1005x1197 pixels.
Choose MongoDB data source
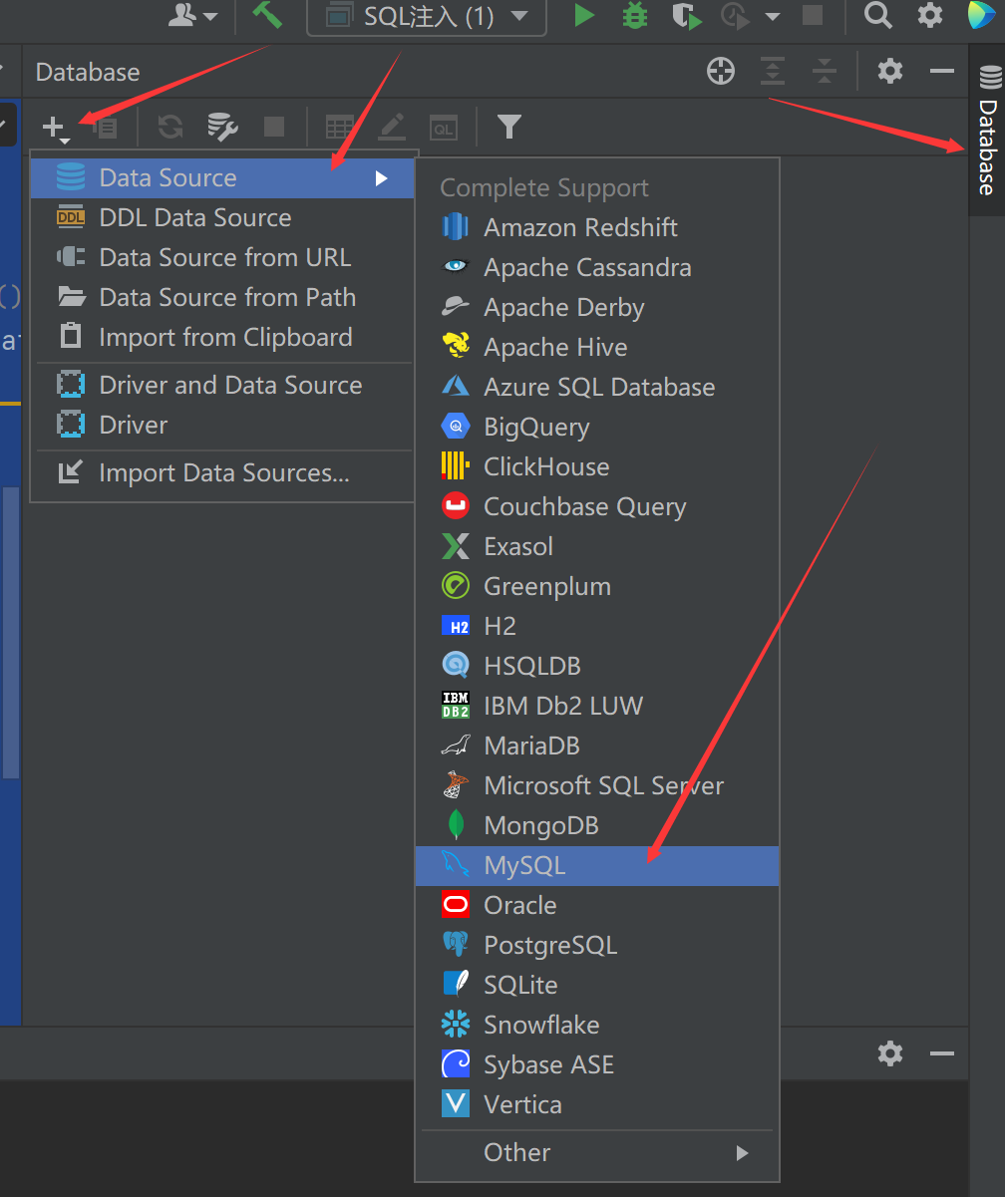pyautogui.click(x=597, y=826)
